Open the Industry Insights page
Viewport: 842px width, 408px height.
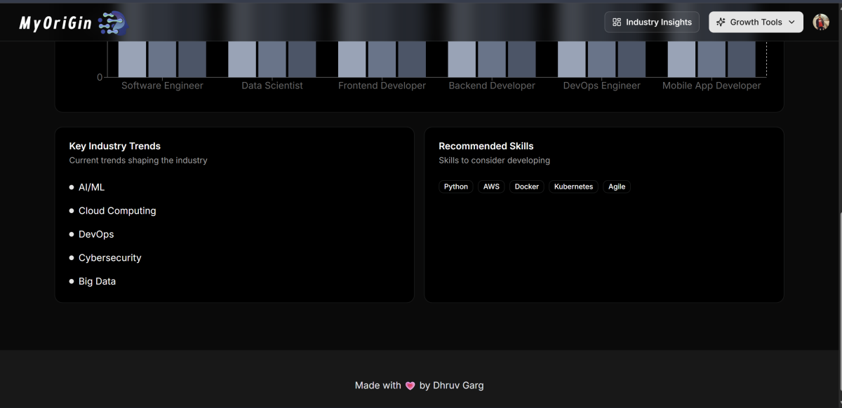click(x=652, y=22)
